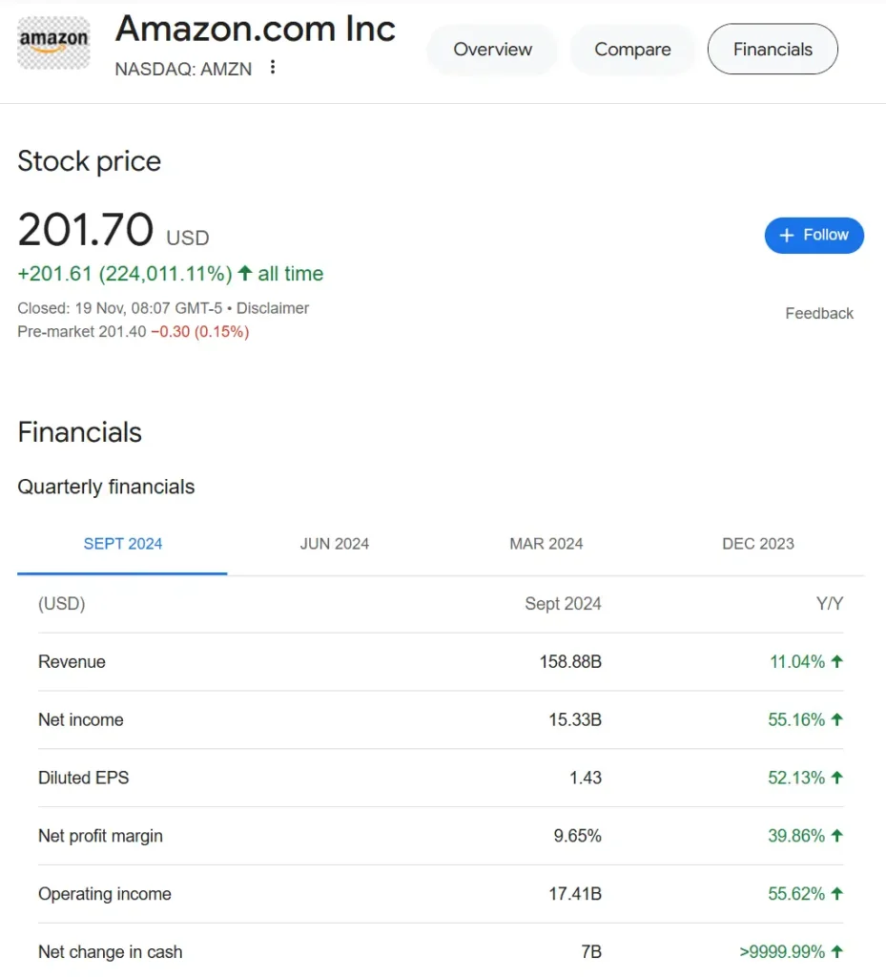Click the 201.70 stock price value
This screenshot has height=977, width=886.
pos(85,229)
